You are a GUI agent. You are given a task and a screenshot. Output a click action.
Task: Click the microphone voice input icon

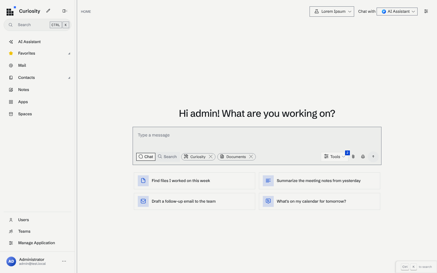(x=363, y=157)
